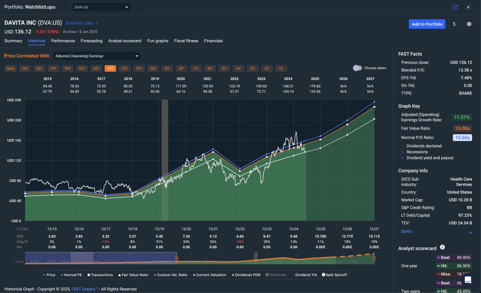Enable the struck-through Dividends legend item

(x=276, y=275)
